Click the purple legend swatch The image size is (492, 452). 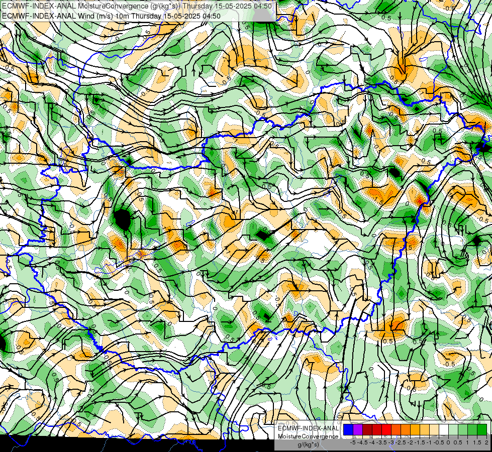(358, 429)
